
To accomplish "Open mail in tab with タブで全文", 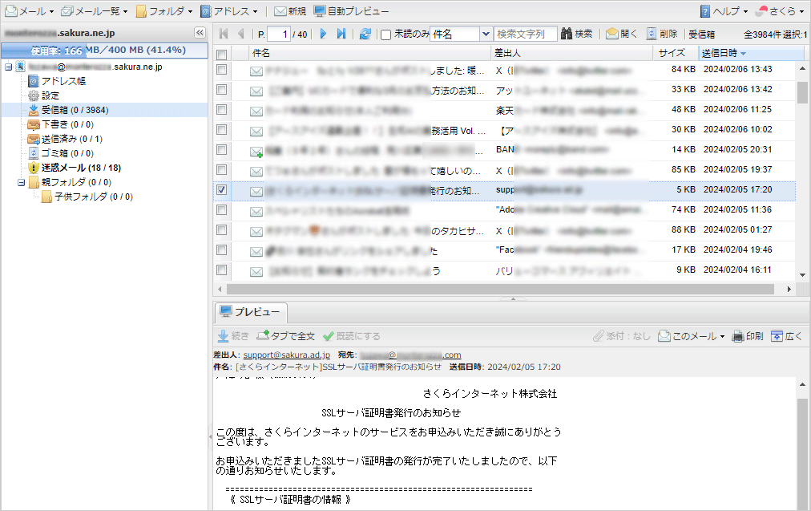I will click(286, 336).
